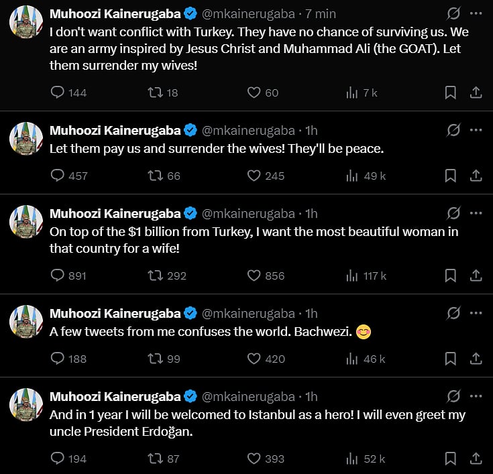Like the '$1 billion from Turkey' tweet
This screenshot has height=474, width=493.
click(x=254, y=275)
